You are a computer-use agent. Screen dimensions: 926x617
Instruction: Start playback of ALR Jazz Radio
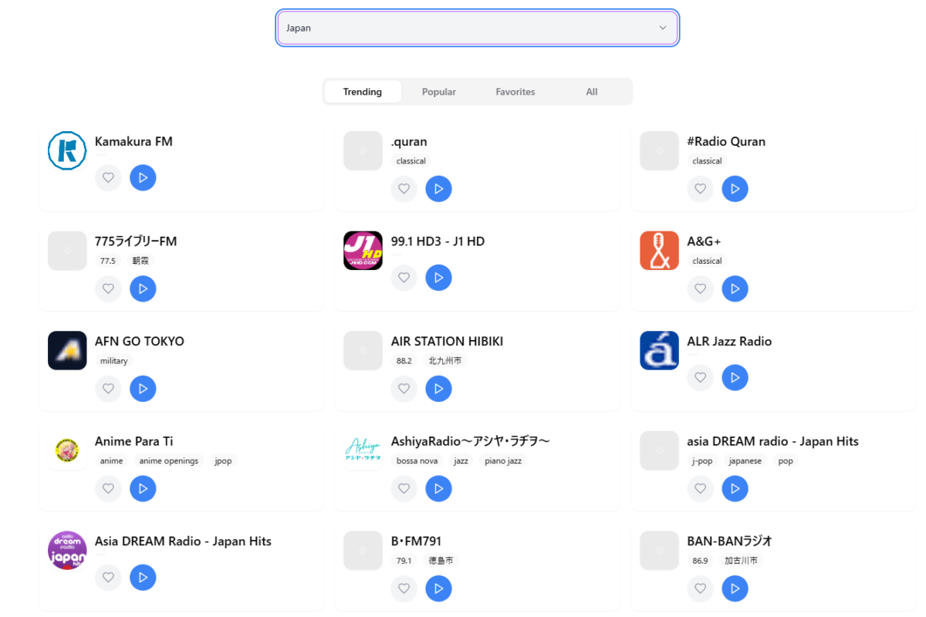pyautogui.click(x=735, y=377)
